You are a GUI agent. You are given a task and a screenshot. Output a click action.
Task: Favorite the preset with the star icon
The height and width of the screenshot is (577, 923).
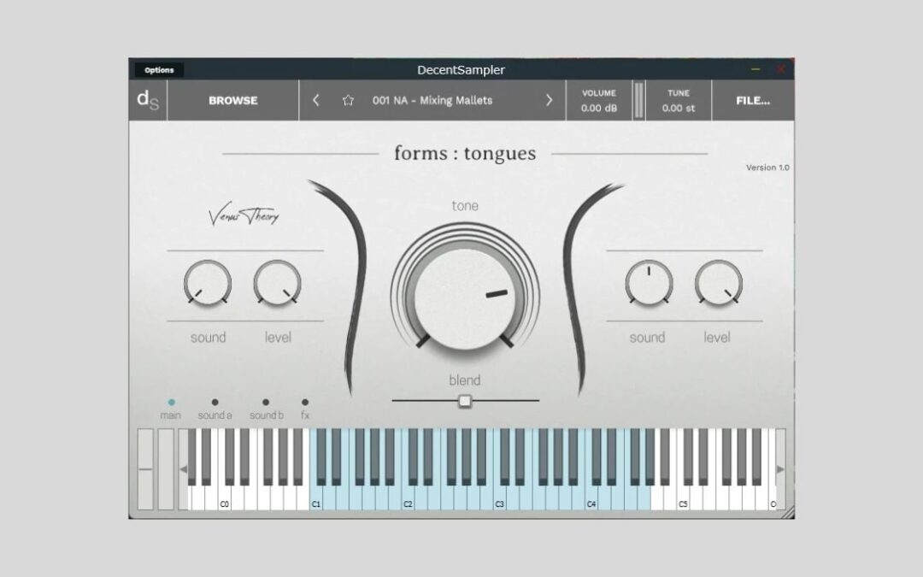click(x=348, y=100)
